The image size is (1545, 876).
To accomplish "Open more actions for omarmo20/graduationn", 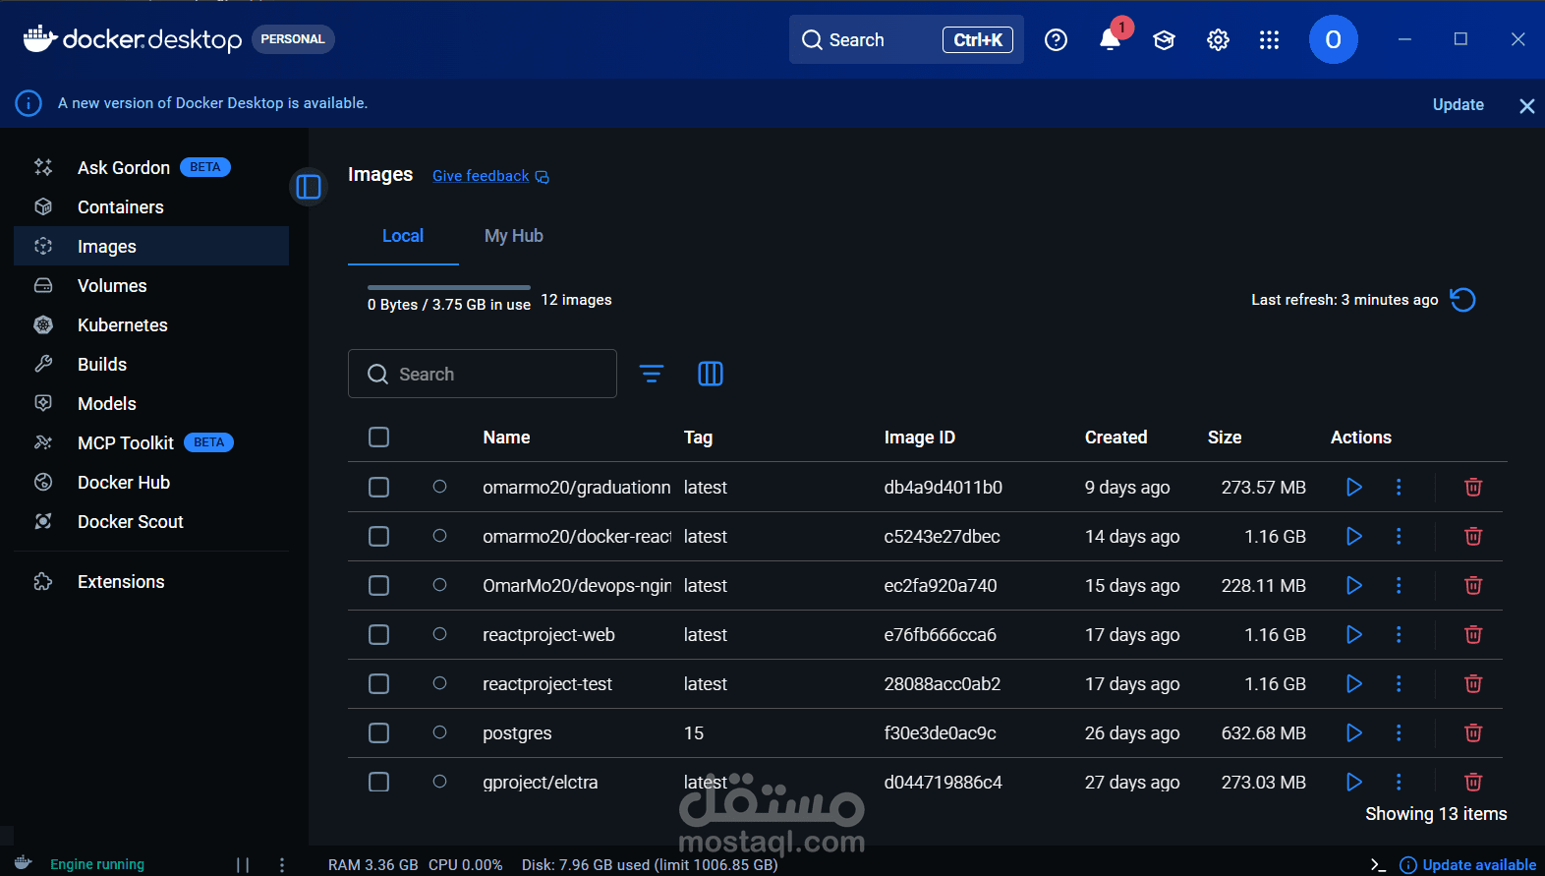I will point(1399,487).
